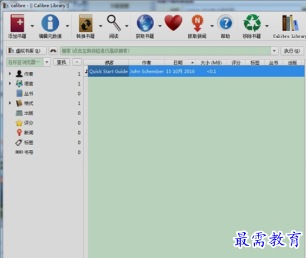Click the Fetch news icon
Screen dimensions: 306x258
pyautogui.click(x=197, y=23)
